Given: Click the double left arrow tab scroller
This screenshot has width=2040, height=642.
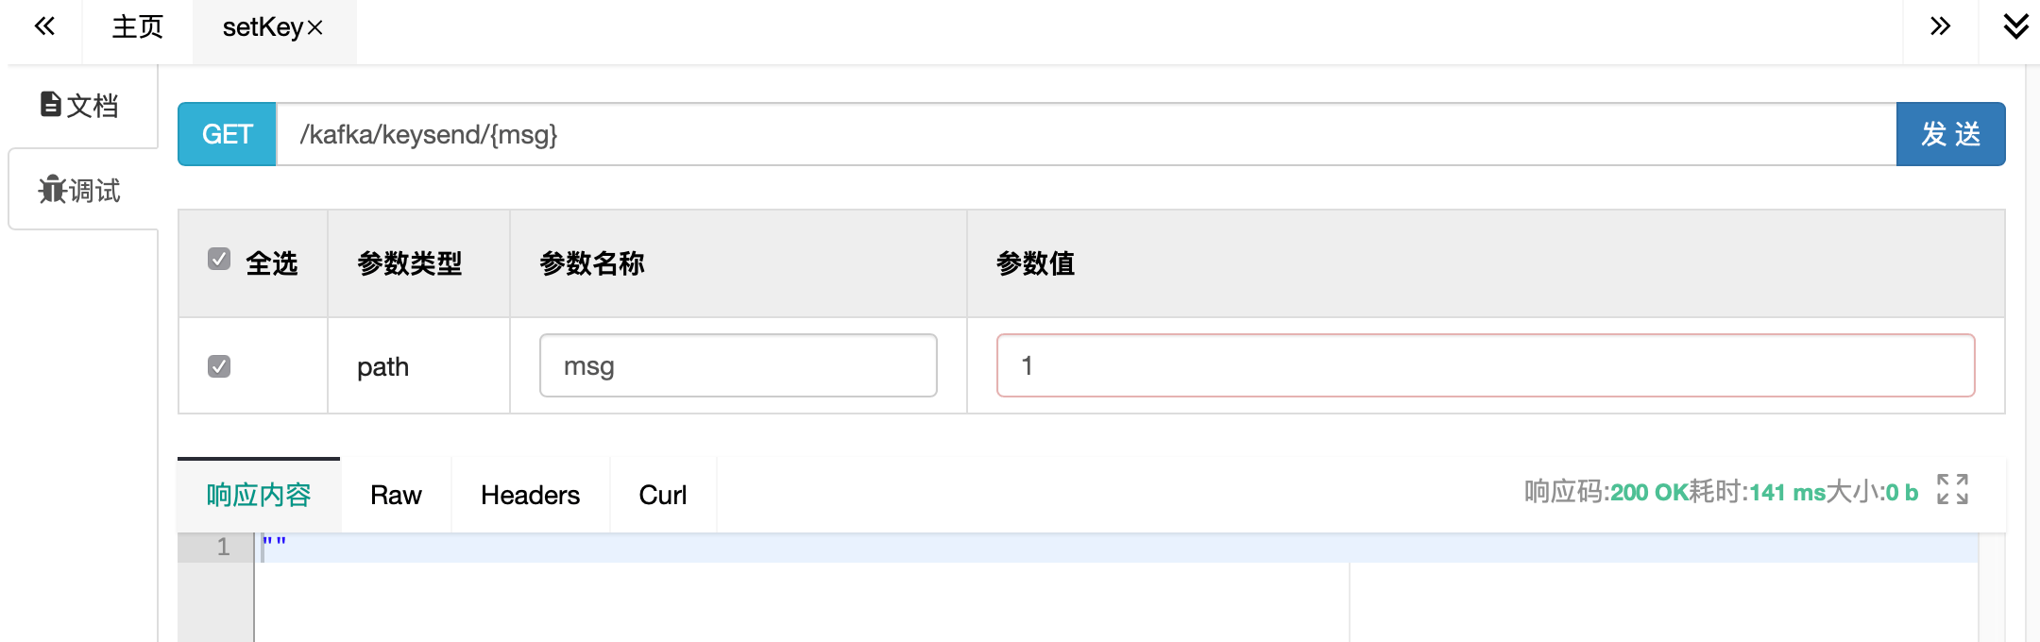Looking at the screenshot, I should coord(44,26).
